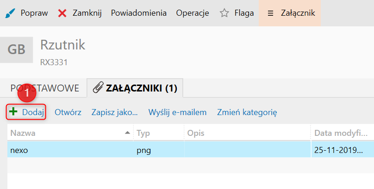The image size is (374, 189).
Task: Click Wyślij e-mailem link
Action: (177, 112)
